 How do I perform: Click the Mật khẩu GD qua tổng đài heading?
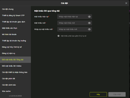pyautogui.click(x=47, y=11)
